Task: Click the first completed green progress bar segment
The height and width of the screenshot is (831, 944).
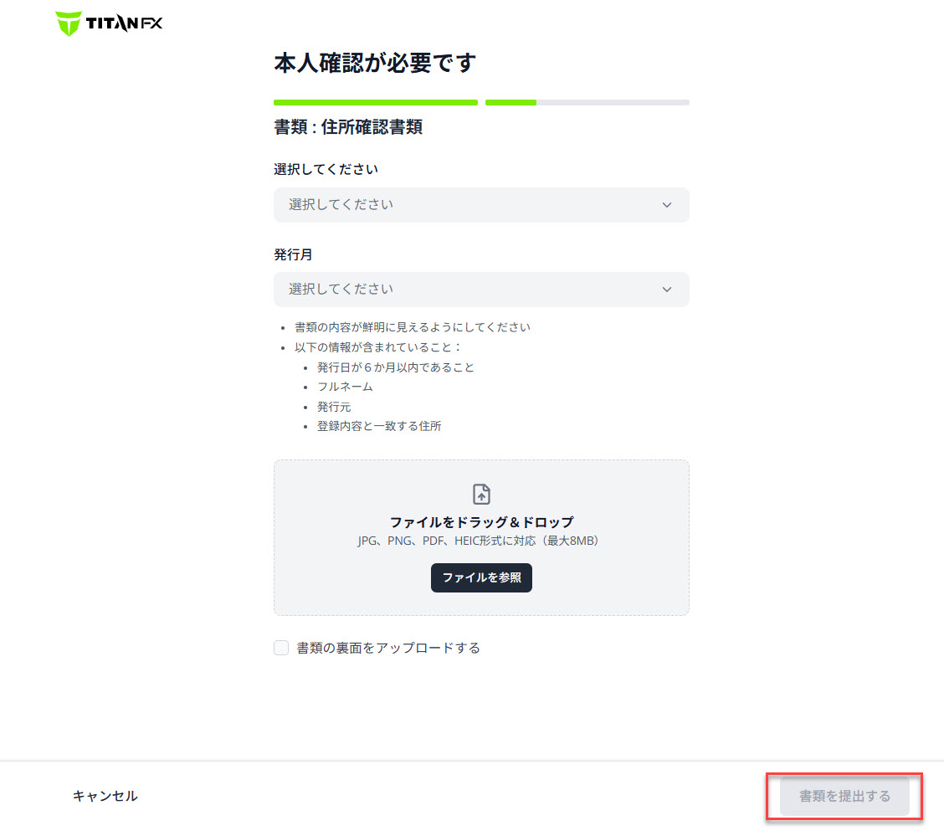Action: [375, 103]
